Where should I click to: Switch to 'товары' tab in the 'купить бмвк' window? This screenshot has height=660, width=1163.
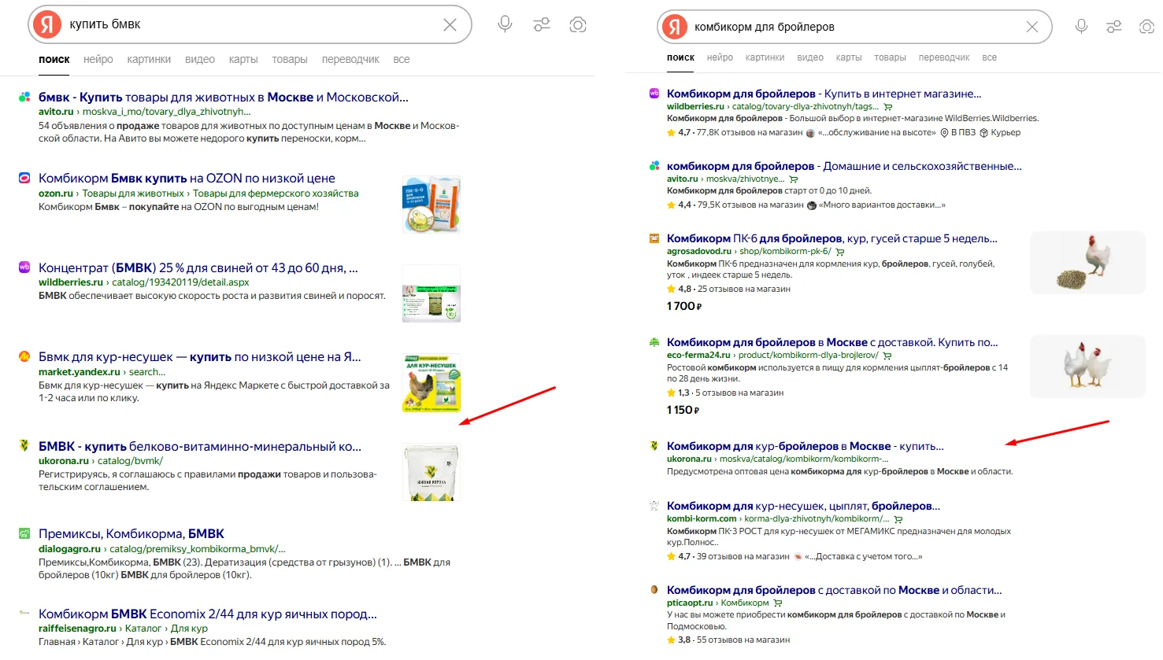pos(290,59)
